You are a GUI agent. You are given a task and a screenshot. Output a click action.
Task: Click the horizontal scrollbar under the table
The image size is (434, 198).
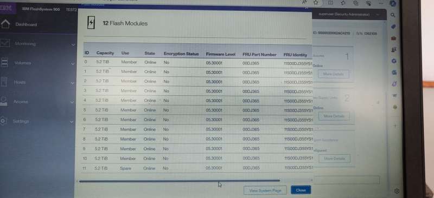pos(180,181)
